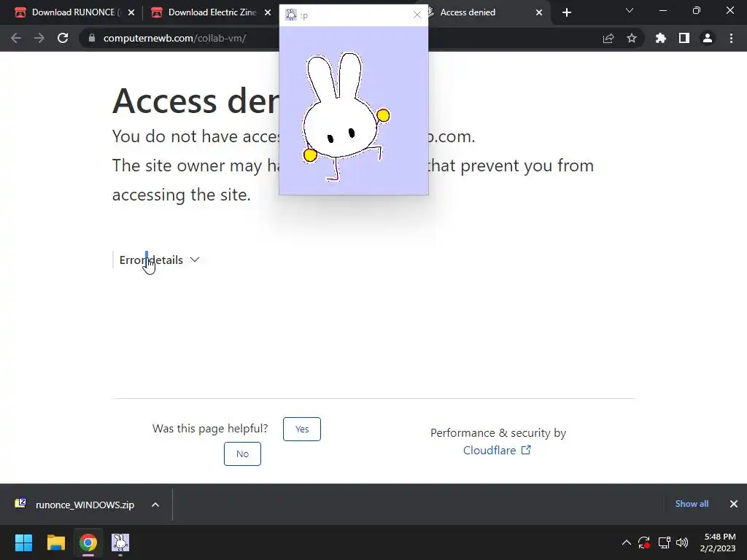
Task: Open the Extensions puzzle icon
Action: coord(661,38)
